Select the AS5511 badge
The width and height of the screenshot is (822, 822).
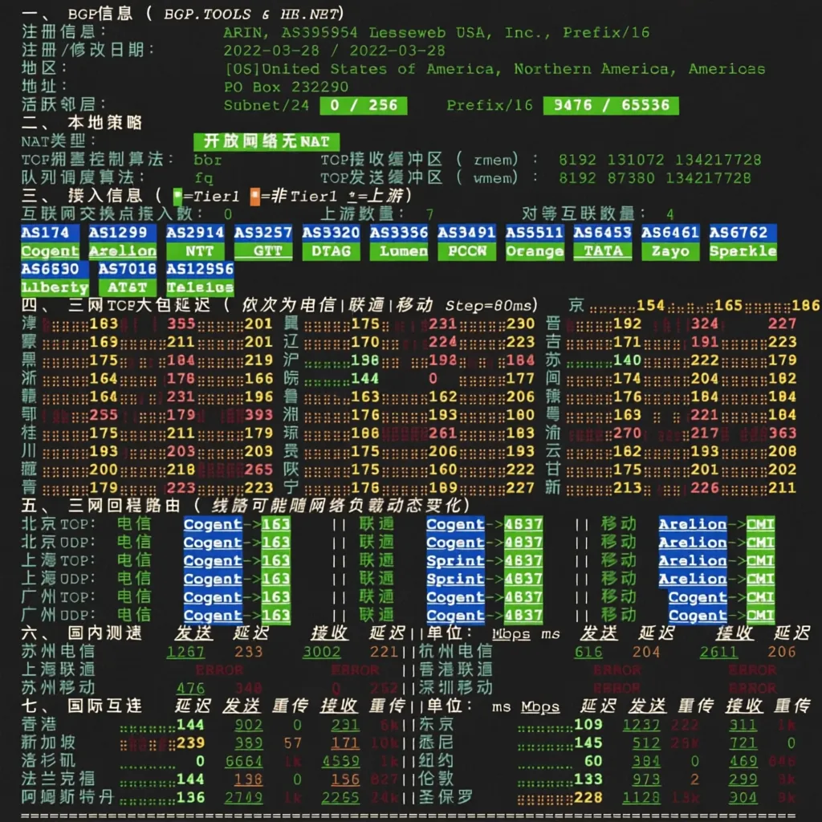pos(535,232)
